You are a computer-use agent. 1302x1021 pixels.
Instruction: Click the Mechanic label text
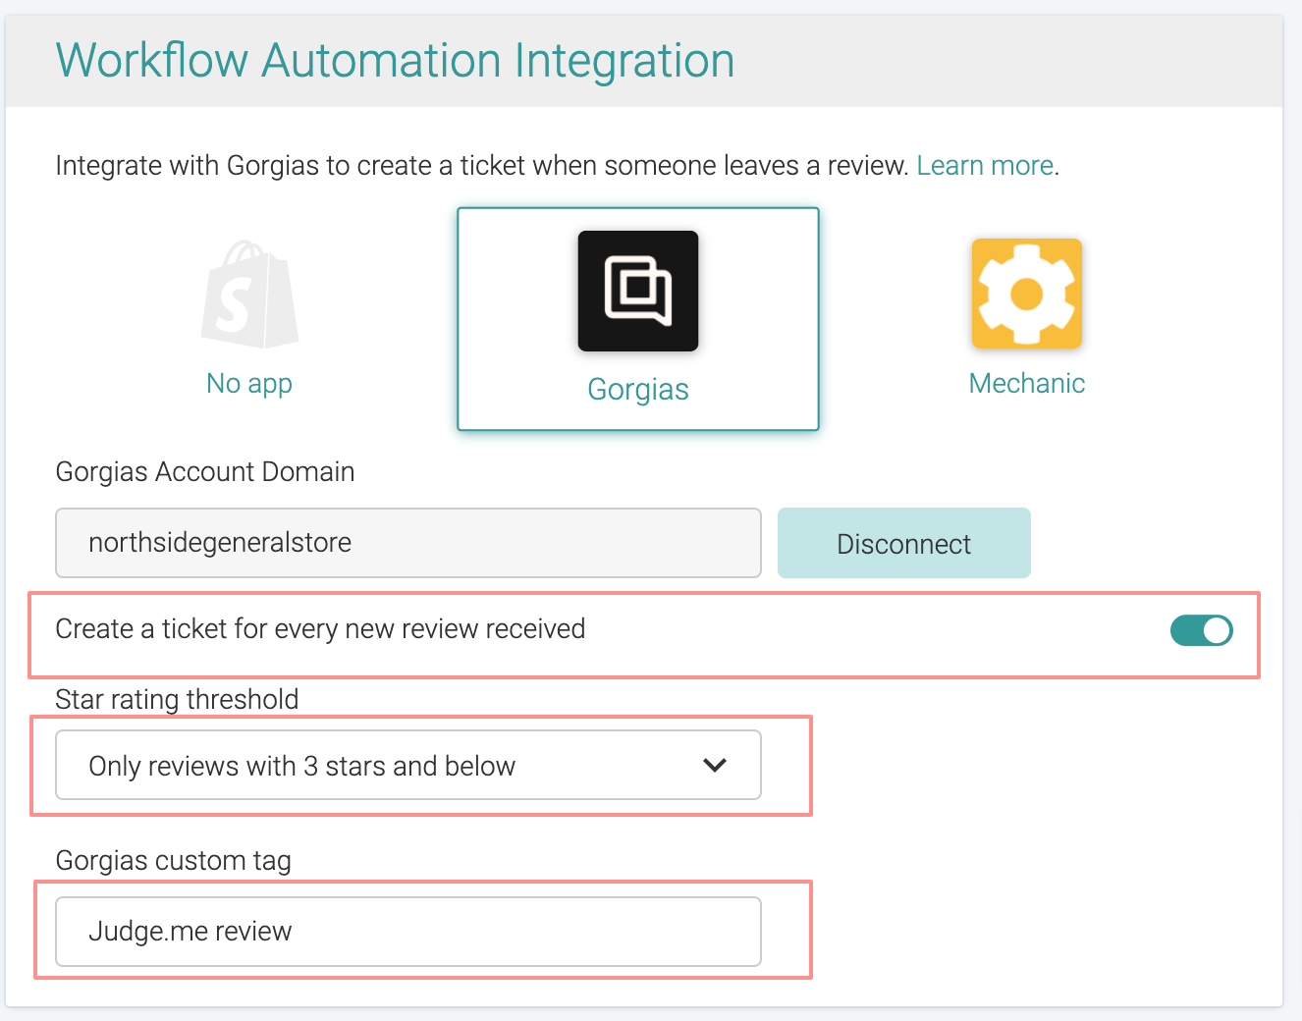coord(1027,383)
